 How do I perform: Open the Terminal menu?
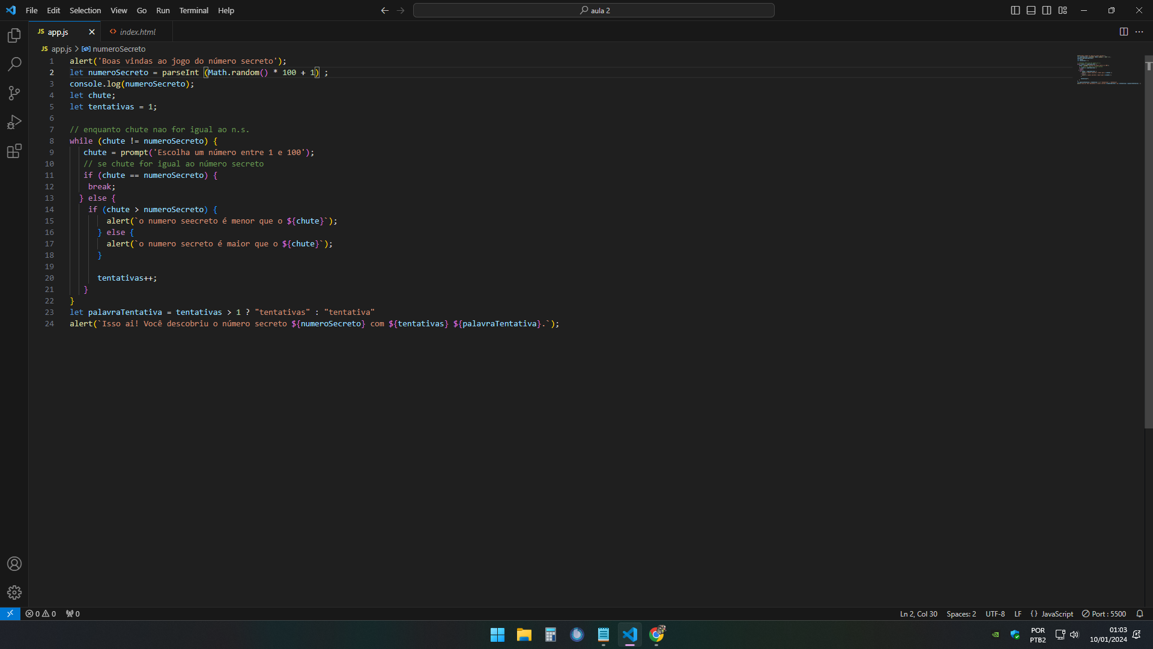(193, 10)
